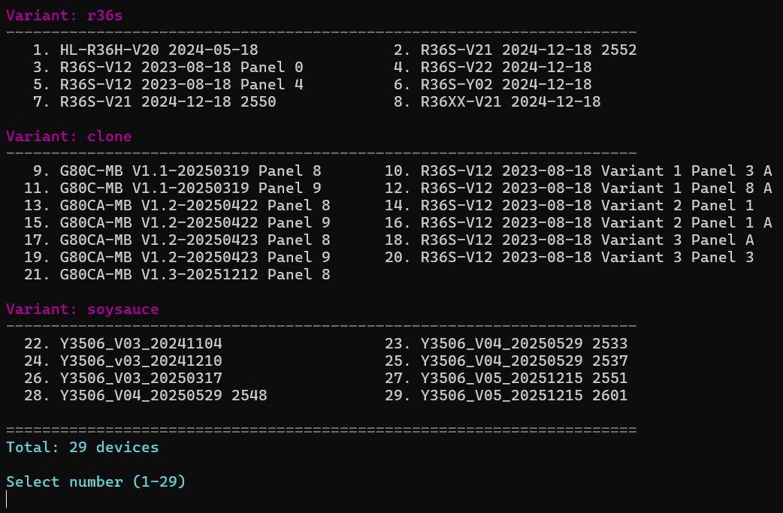Click entry 24 Y3506_v03_20241210

click(x=122, y=361)
